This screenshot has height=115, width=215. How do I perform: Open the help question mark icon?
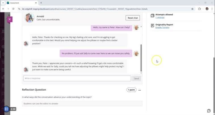point(209,111)
